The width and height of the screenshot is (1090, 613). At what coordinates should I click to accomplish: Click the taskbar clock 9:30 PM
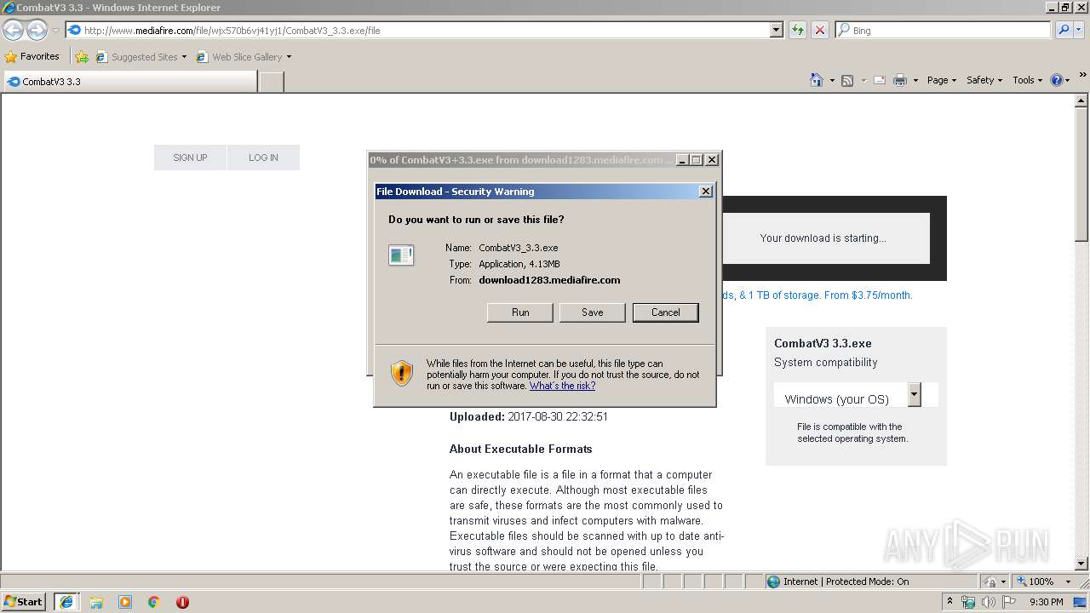(1046, 602)
